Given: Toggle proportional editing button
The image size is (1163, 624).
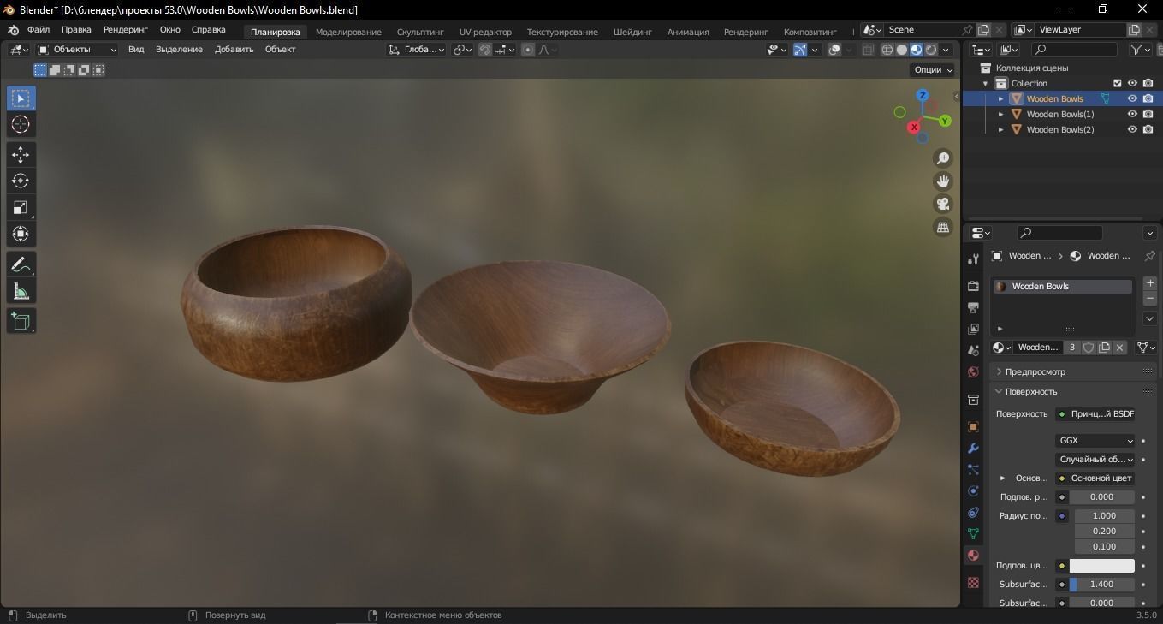Looking at the screenshot, I should click(x=528, y=50).
